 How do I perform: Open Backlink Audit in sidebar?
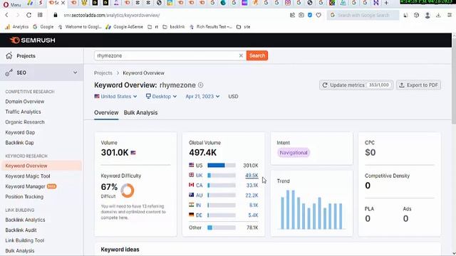(21, 230)
